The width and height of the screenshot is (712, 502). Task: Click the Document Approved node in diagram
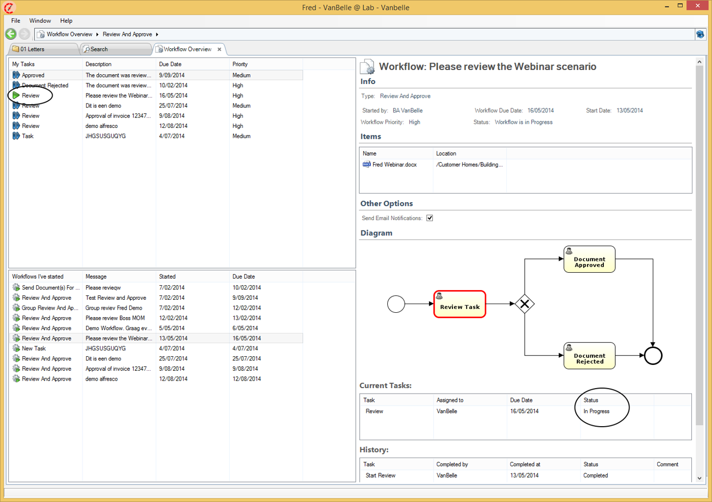point(589,260)
